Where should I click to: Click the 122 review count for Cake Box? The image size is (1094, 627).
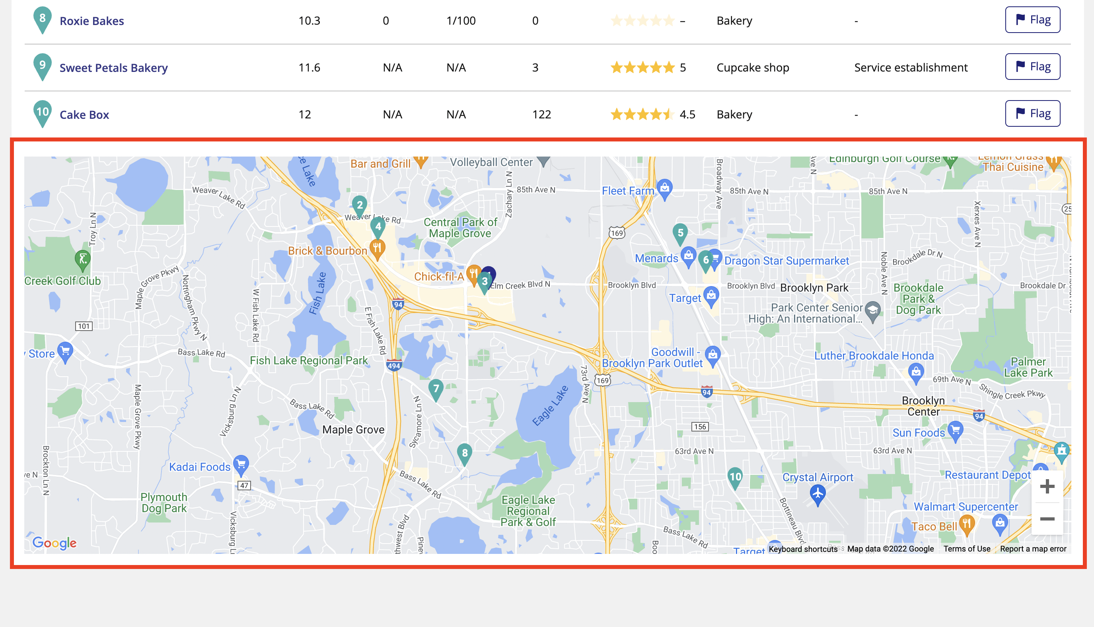[541, 114]
